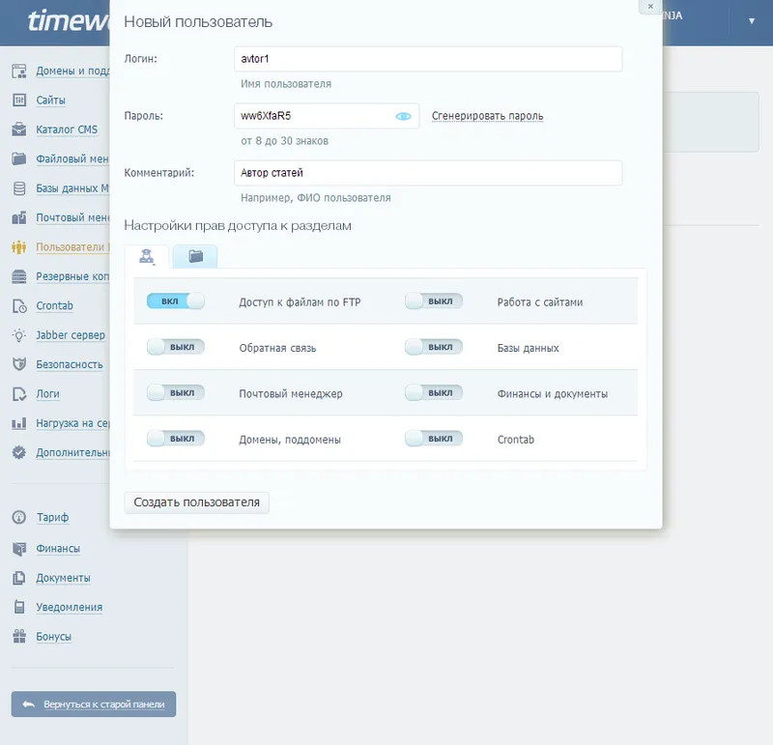Enable the Обратная связь toggle
This screenshot has height=745, width=773.
tap(176, 347)
